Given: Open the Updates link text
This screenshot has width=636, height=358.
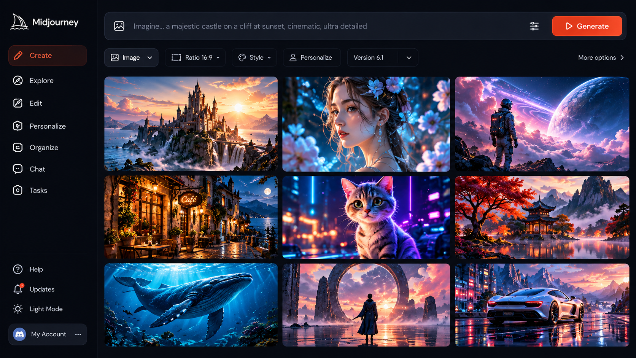Looking at the screenshot, I should tap(42, 289).
